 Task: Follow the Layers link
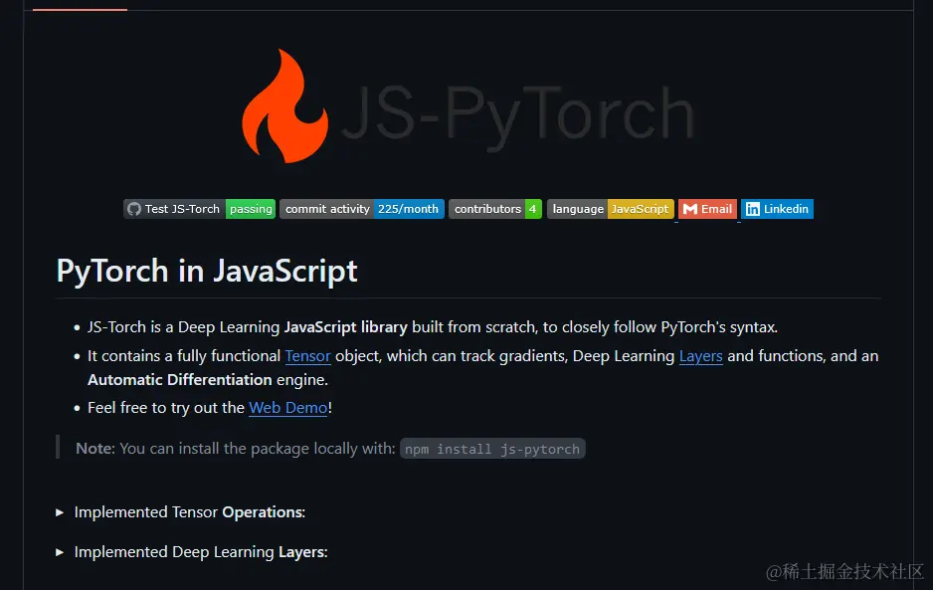pyautogui.click(x=701, y=356)
